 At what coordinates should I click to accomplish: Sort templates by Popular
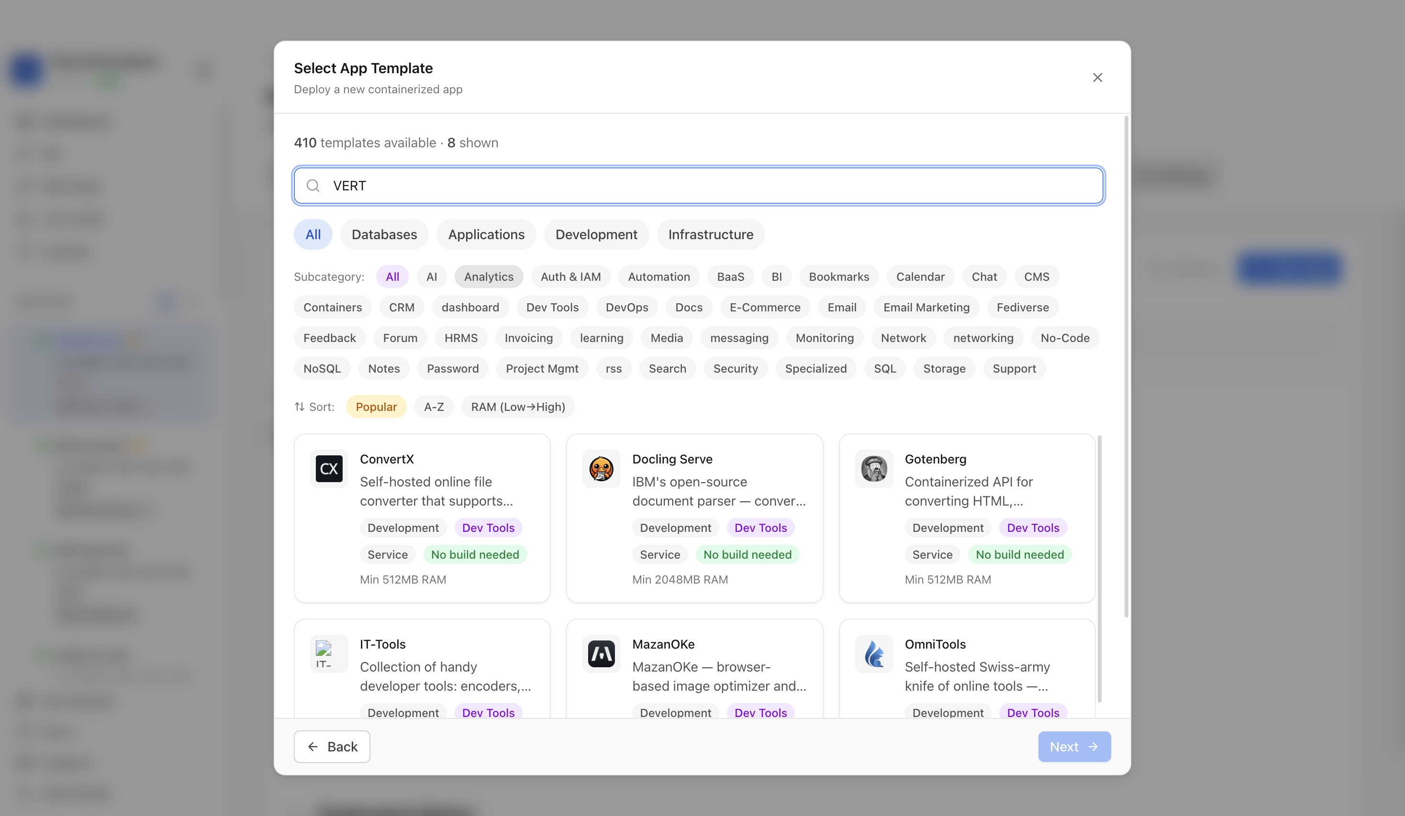(x=376, y=407)
